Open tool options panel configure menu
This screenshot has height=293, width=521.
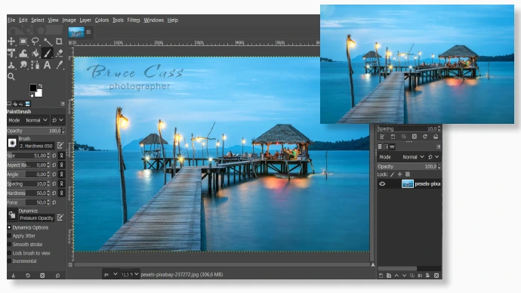(x=63, y=103)
